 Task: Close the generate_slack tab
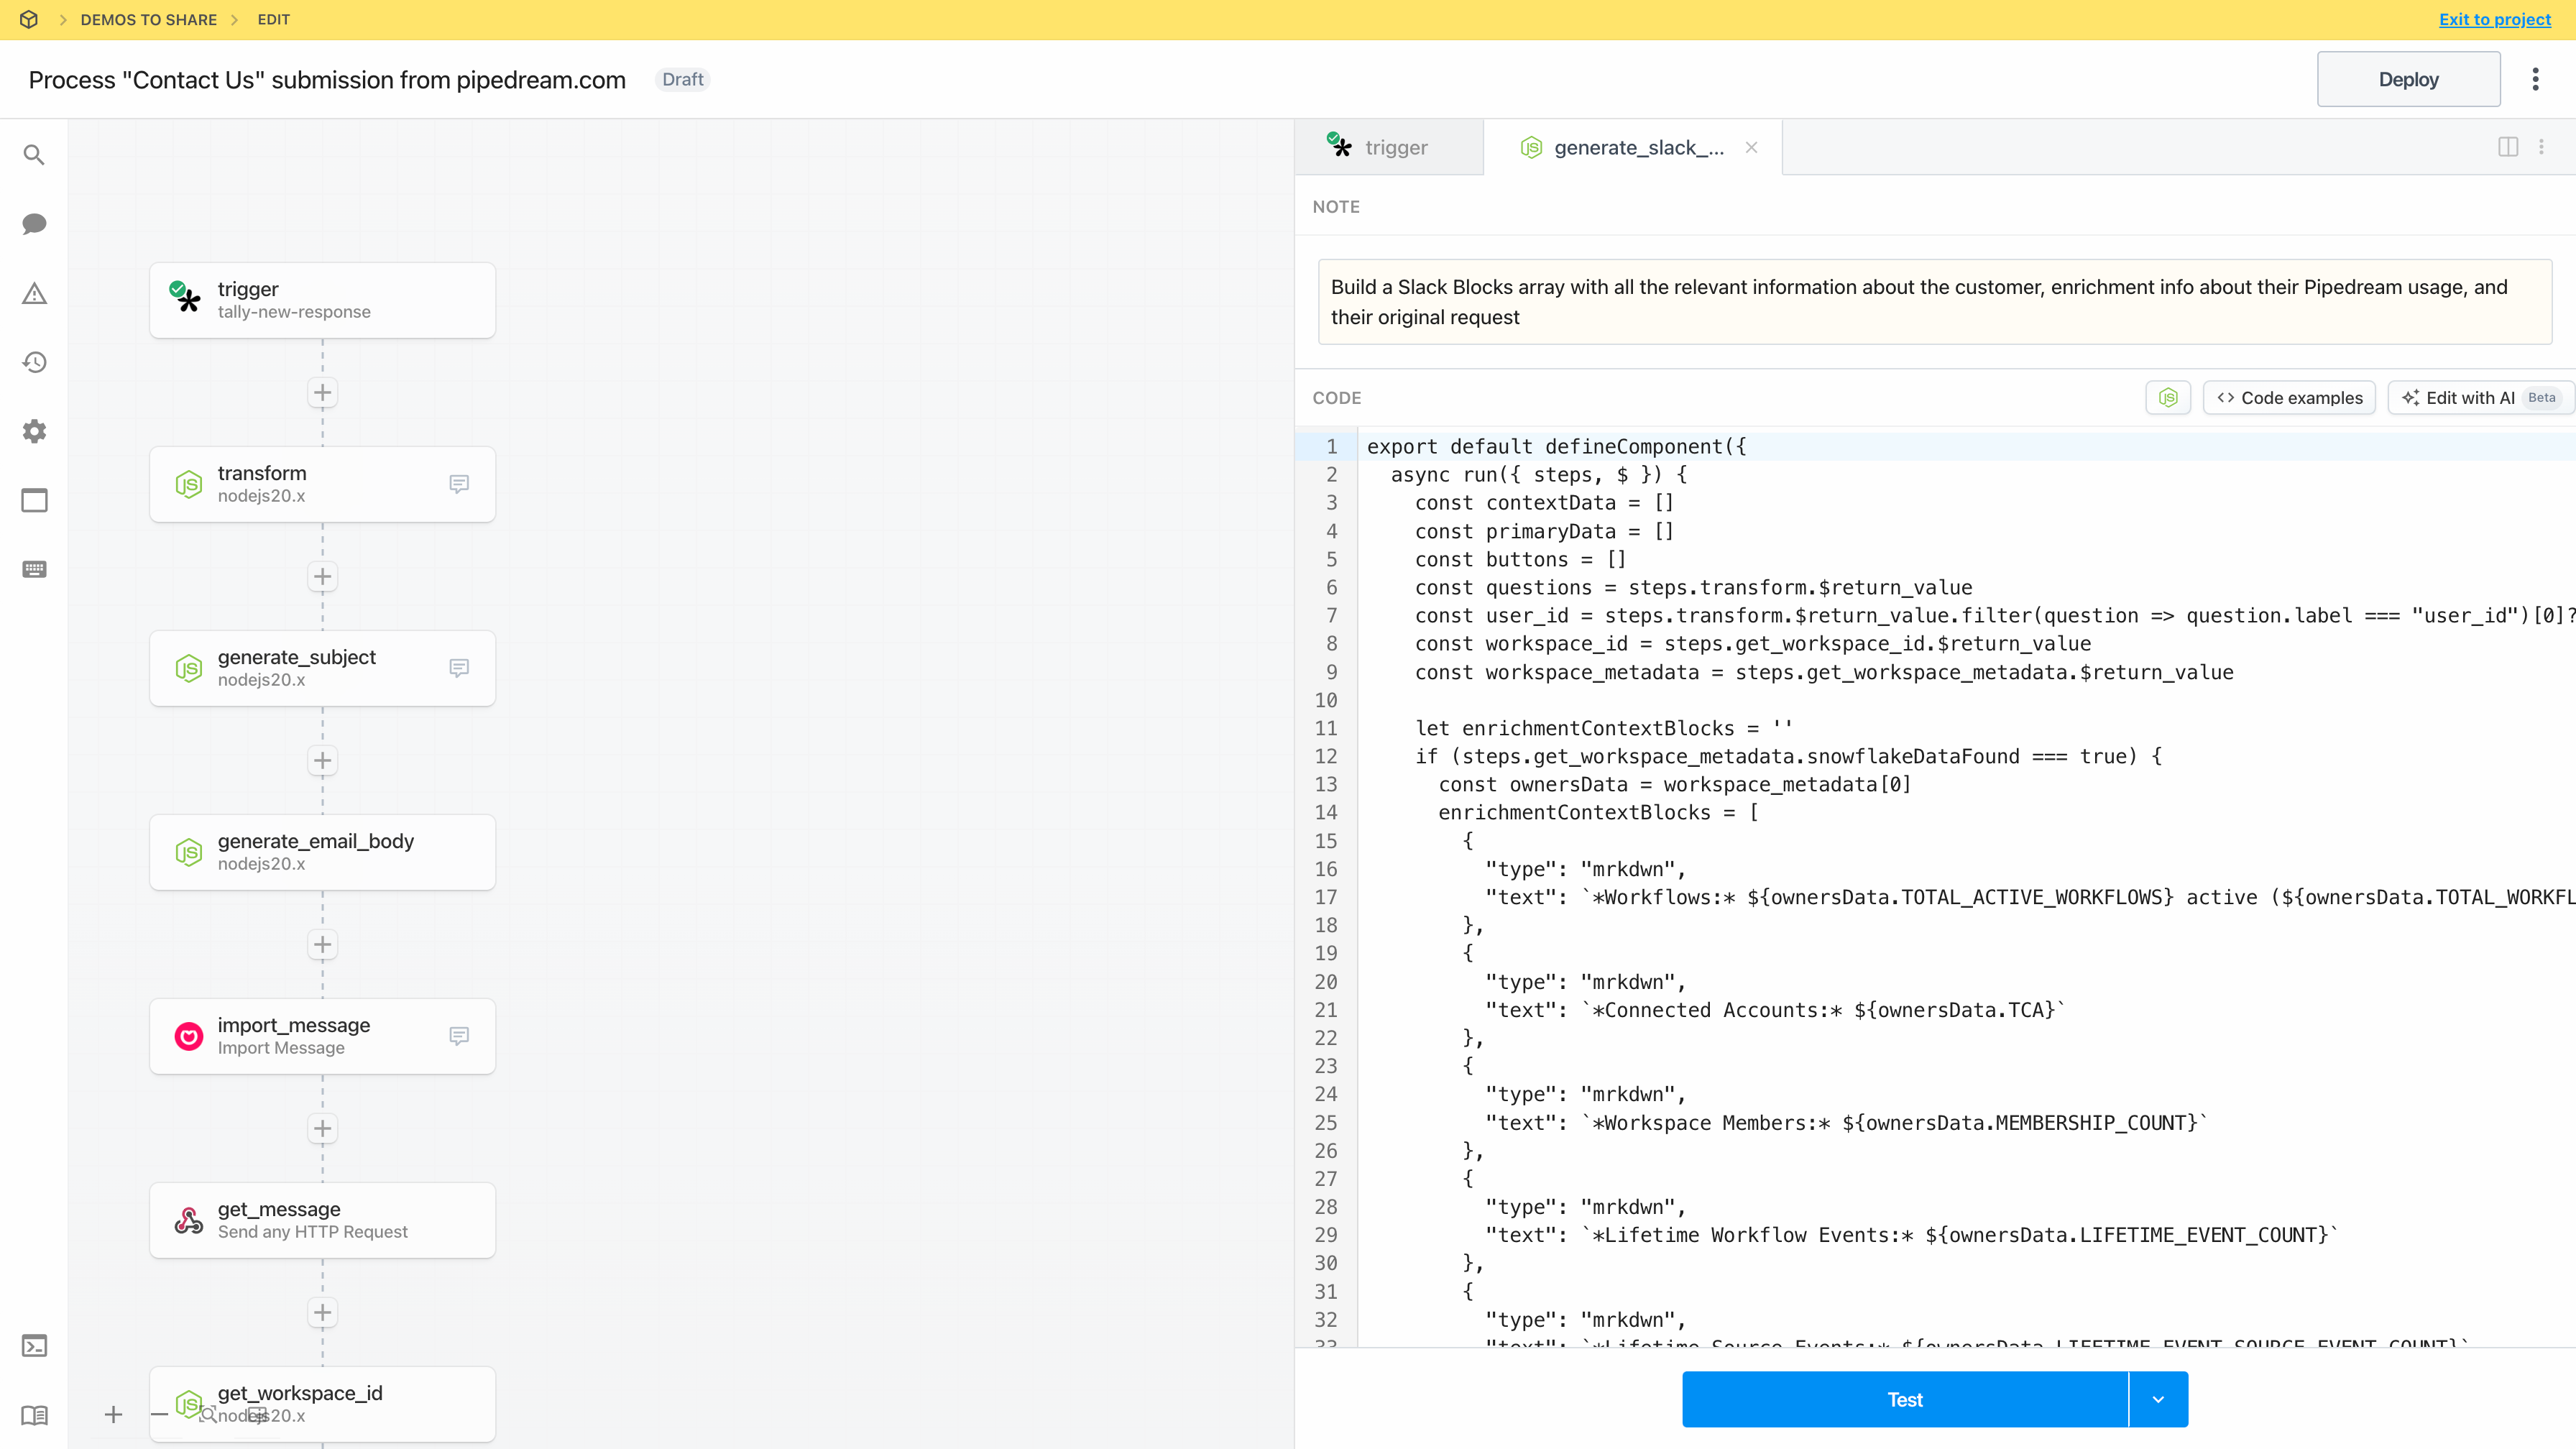[x=1751, y=147]
